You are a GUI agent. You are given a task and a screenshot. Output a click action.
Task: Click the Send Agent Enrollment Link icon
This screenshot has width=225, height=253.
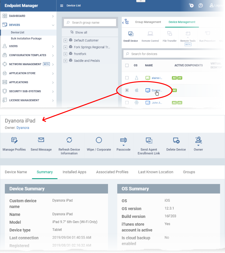[x=149, y=141]
